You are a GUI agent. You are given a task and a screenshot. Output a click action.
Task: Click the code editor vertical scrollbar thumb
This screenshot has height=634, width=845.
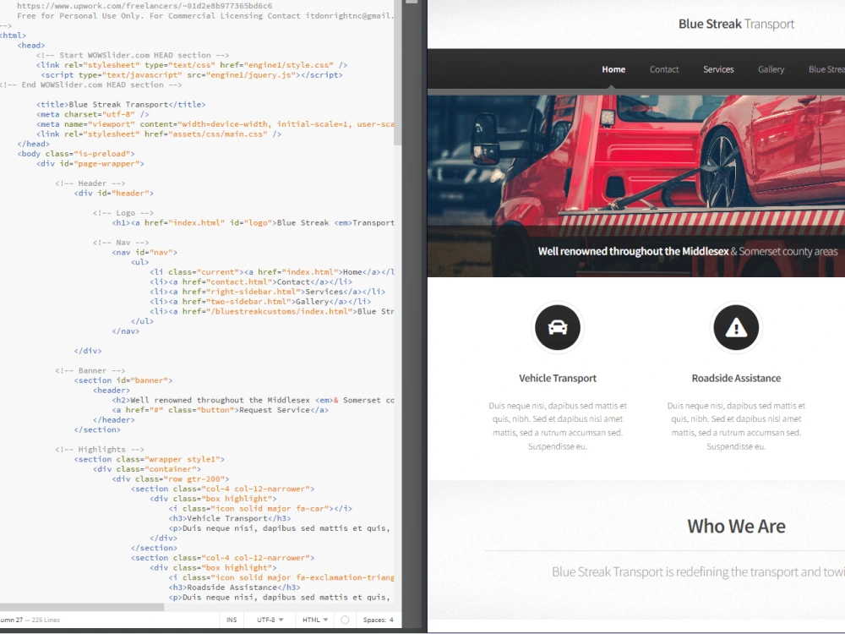[x=398, y=73]
